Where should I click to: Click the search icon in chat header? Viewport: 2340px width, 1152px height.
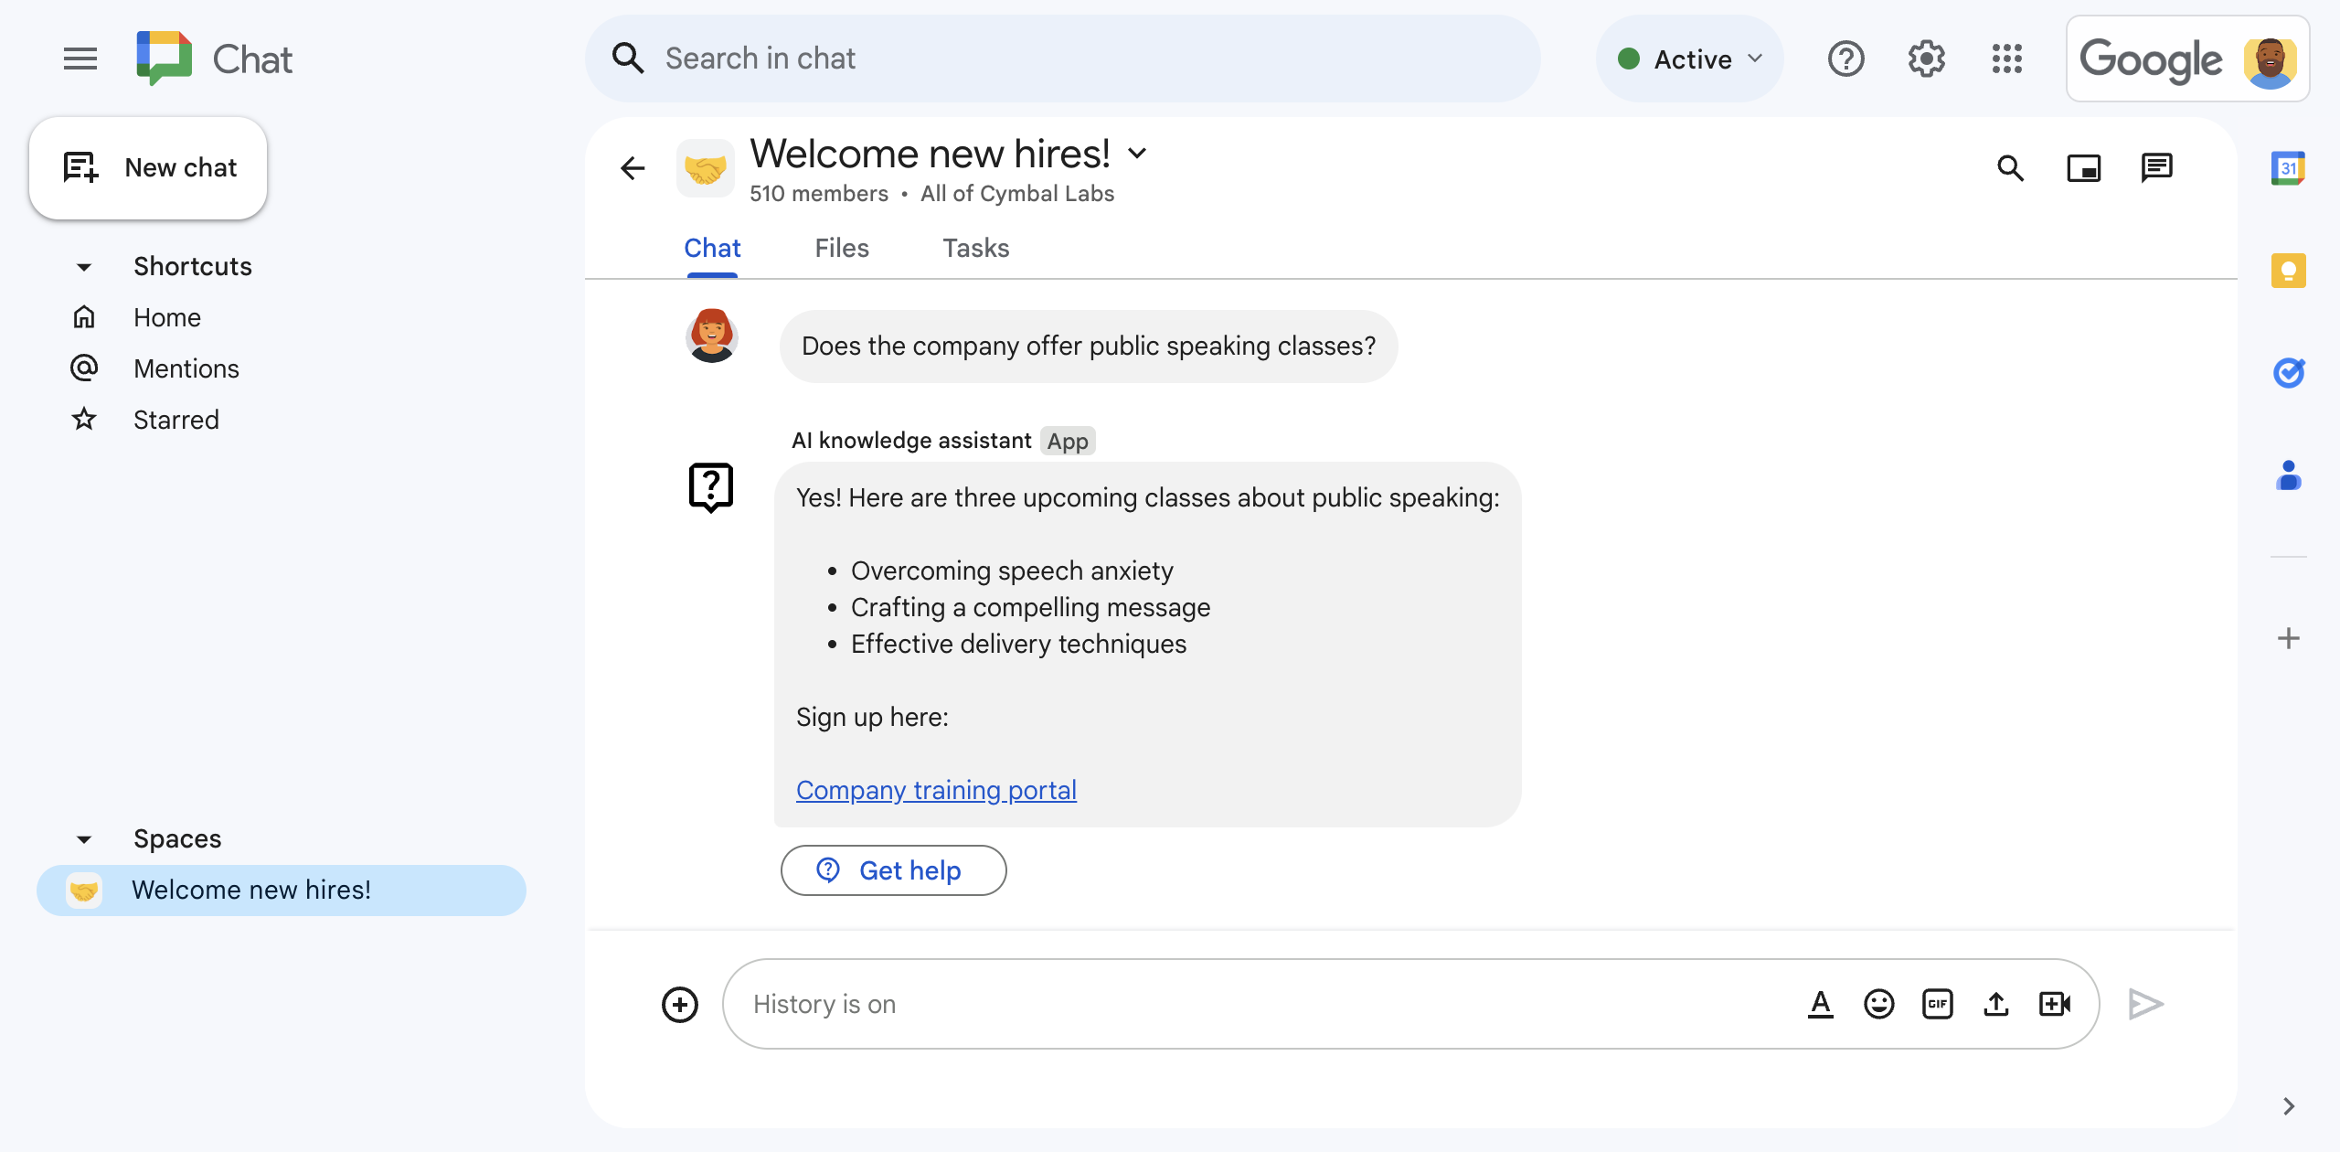pos(2012,167)
